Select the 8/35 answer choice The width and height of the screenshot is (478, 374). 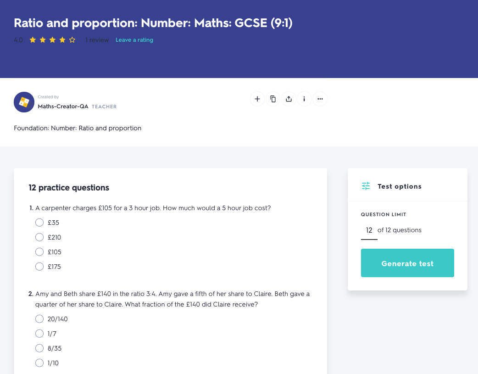[39, 348]
